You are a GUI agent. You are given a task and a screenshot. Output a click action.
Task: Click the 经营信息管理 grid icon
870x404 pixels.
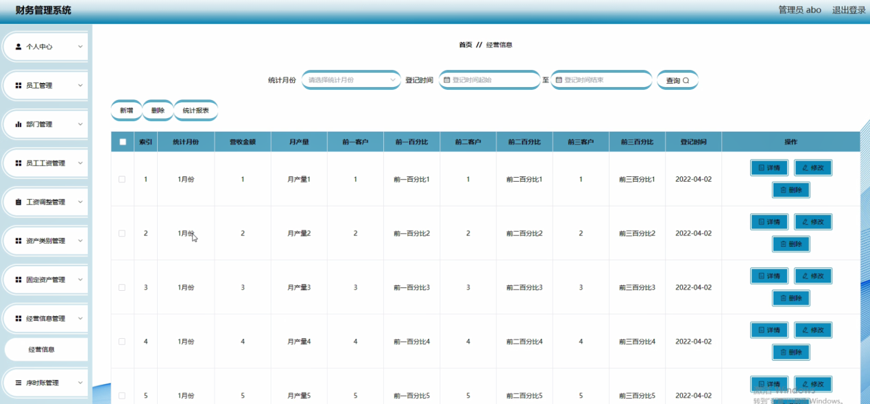(19, 318)
